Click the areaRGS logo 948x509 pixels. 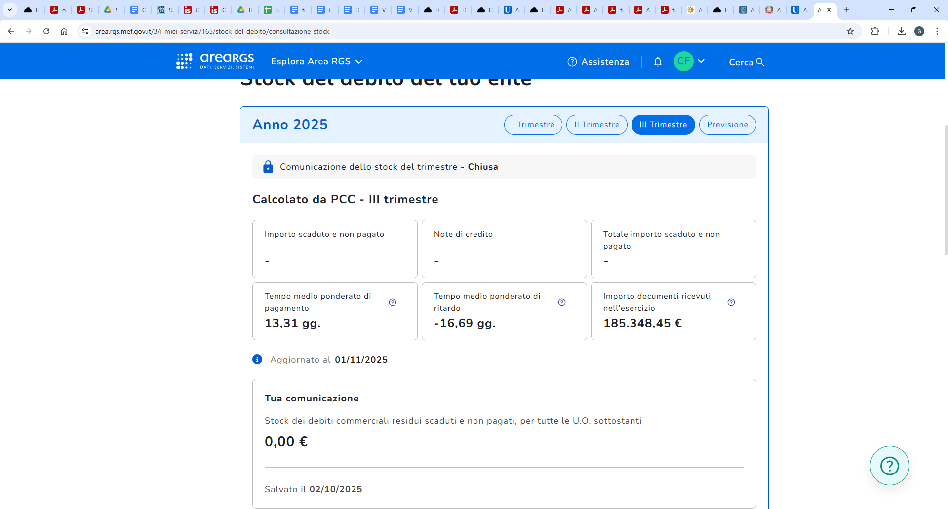(x=216, y=61)
